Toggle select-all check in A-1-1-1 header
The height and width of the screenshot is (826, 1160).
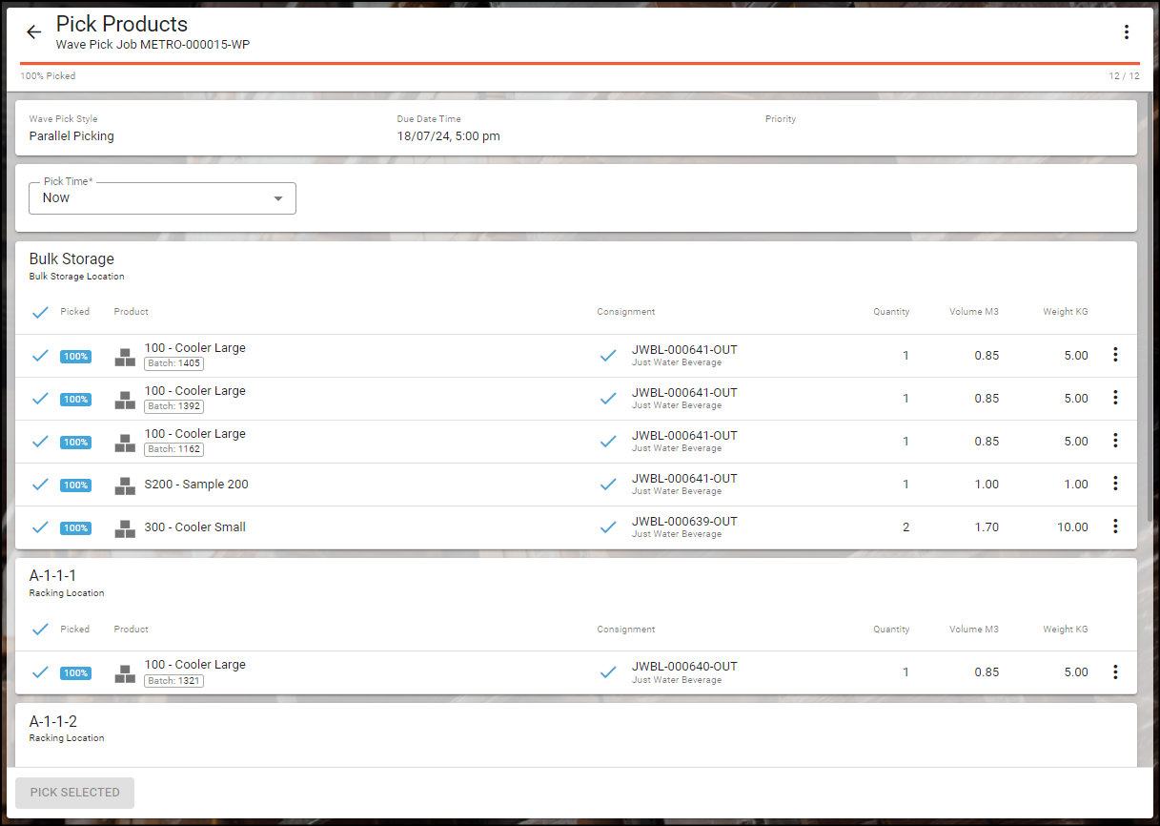40,630
